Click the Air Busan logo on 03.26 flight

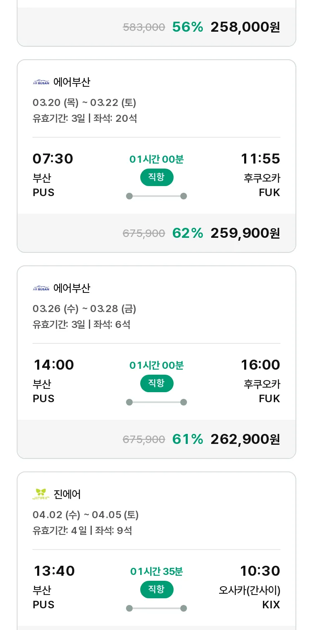[41, 288]
